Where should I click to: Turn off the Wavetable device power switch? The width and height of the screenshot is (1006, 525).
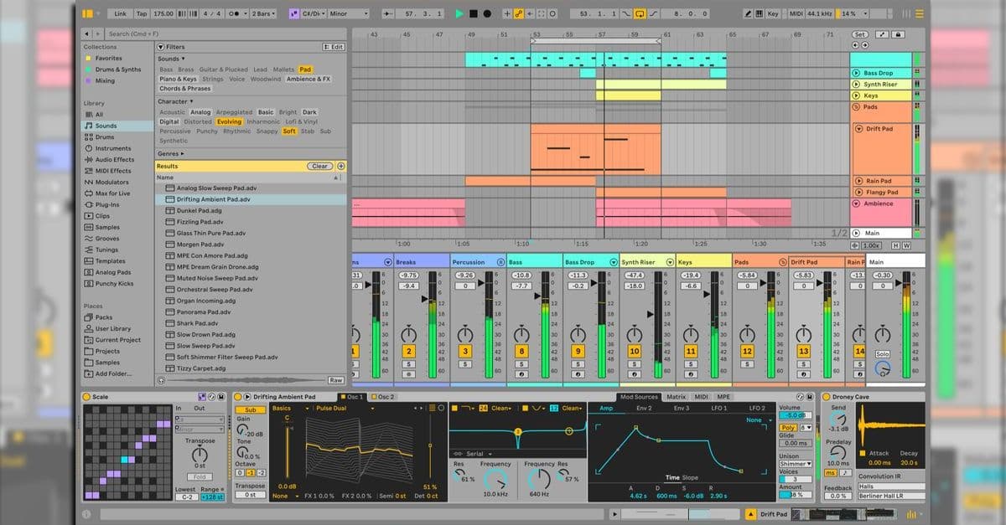click(x=237, y=398)
